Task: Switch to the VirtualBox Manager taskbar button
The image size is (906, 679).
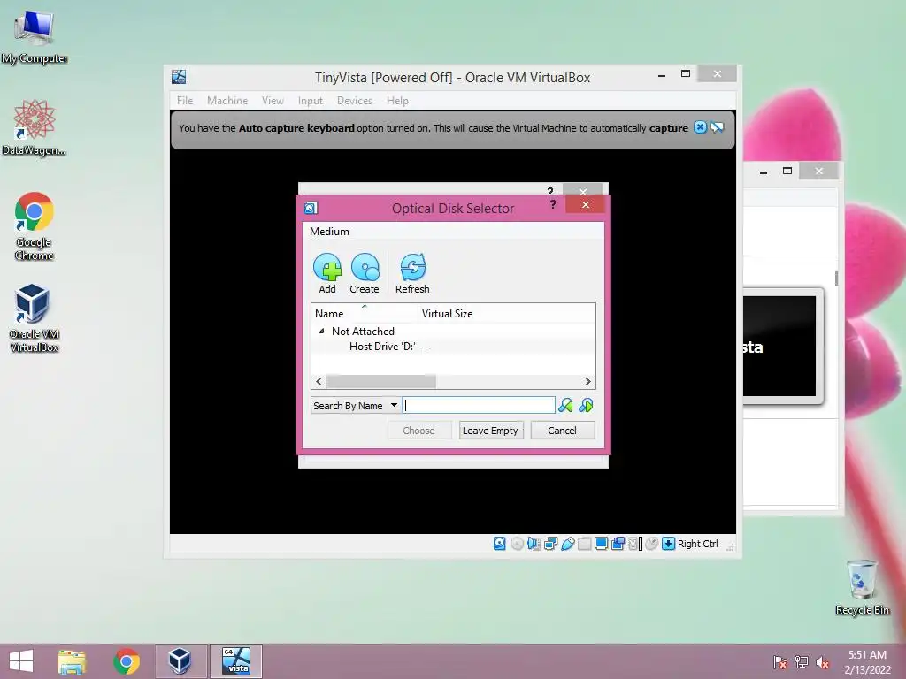Action: [180, 661]
